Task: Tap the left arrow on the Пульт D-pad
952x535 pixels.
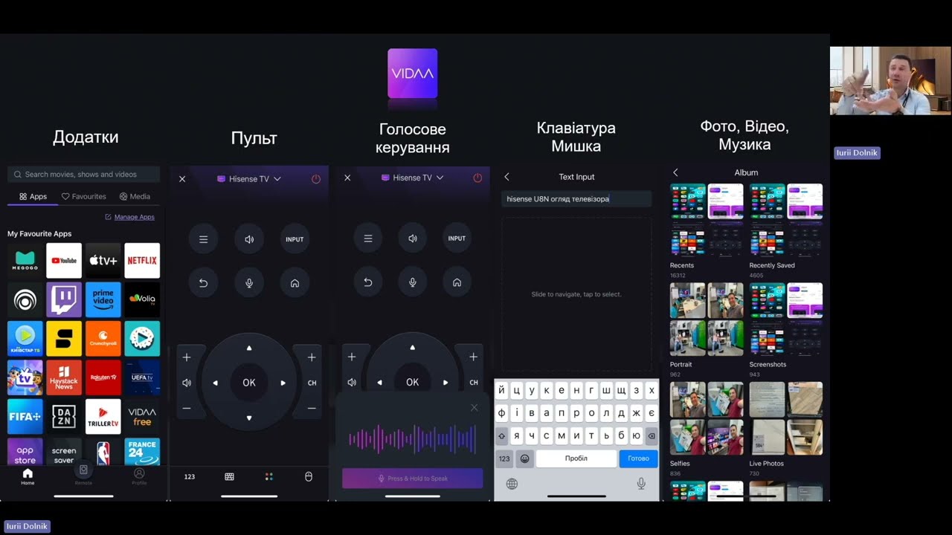Action: pos(215,383)
